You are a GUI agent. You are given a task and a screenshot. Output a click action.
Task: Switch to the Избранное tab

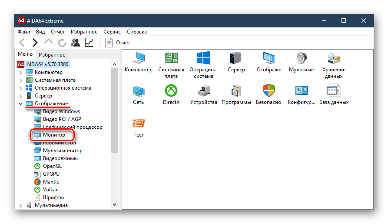[x=52, y=55]
